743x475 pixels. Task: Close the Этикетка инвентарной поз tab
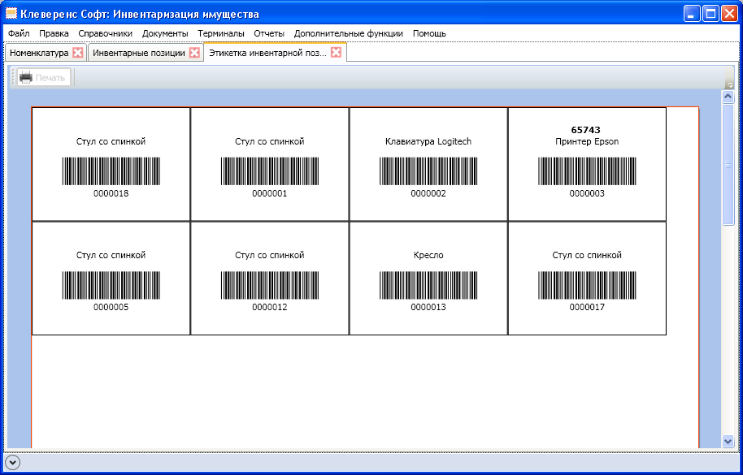tap(336, 53)
